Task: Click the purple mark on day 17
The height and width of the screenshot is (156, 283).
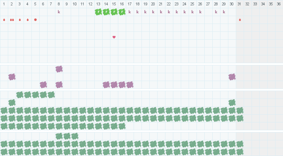Action: (130, 85)
